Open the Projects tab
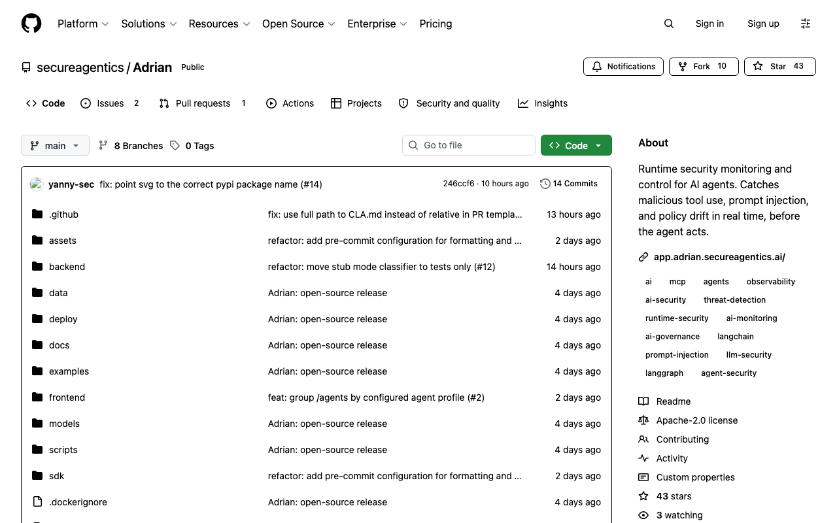The image size is (837, 523). click(356, 103)
